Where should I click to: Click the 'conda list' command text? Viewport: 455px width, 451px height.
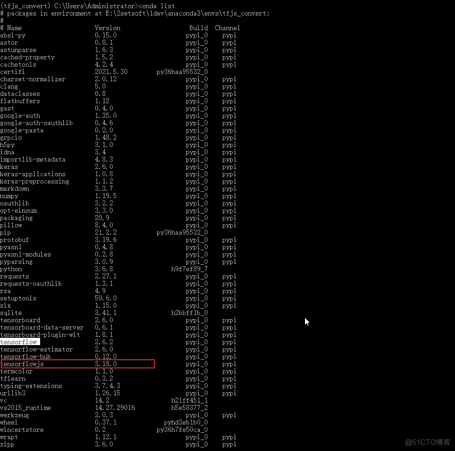pos(157,6)
